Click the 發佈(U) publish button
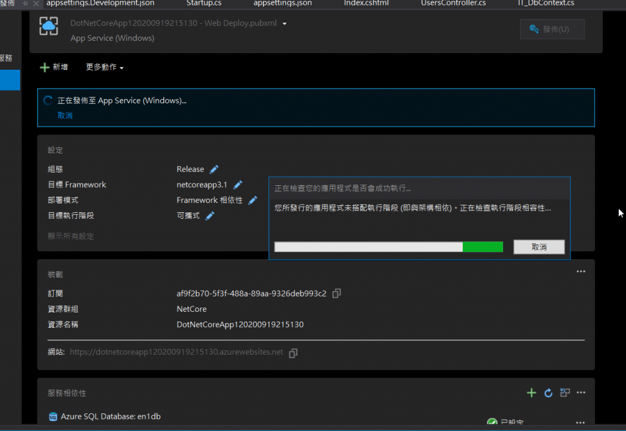Viewport: 626px width, 431px height. [x=552, y=29]
